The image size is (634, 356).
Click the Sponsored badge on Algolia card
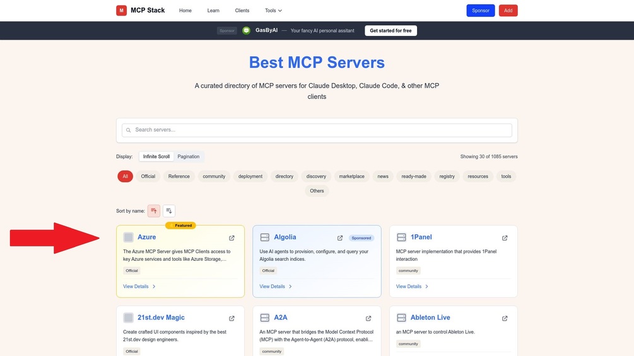point(361,238)
